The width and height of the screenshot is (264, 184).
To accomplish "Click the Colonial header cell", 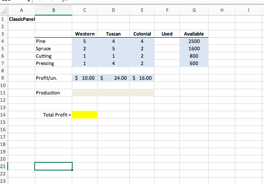I will [x=142, y=34].
